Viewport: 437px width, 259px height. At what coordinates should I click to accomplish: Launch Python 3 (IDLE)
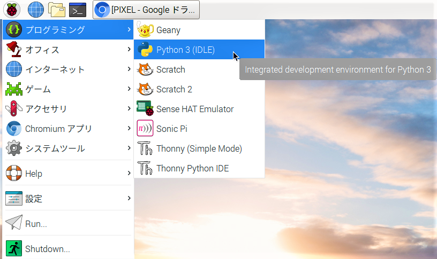click(x=199, y=50)
